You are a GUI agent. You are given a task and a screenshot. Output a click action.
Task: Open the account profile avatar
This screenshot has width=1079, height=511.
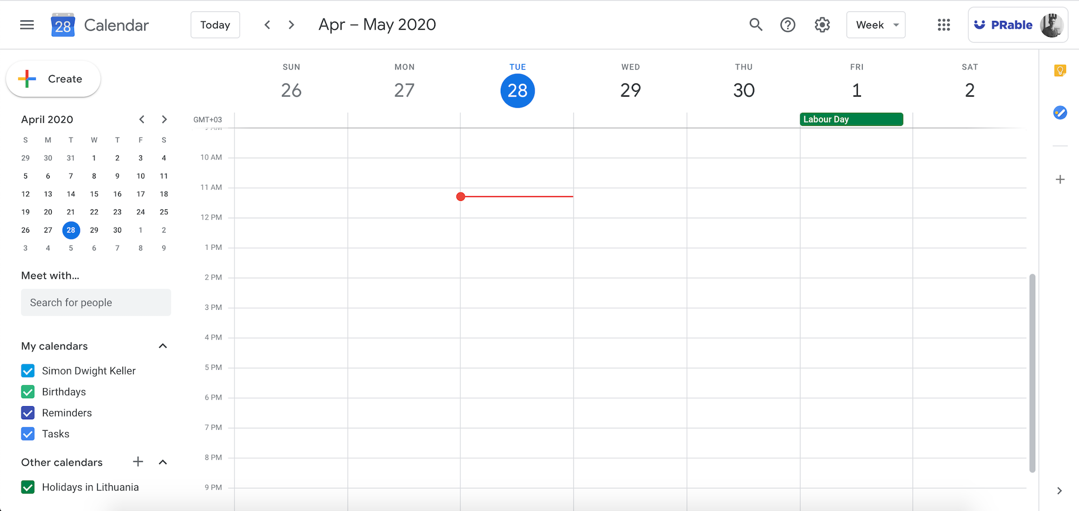point(1051,25)
